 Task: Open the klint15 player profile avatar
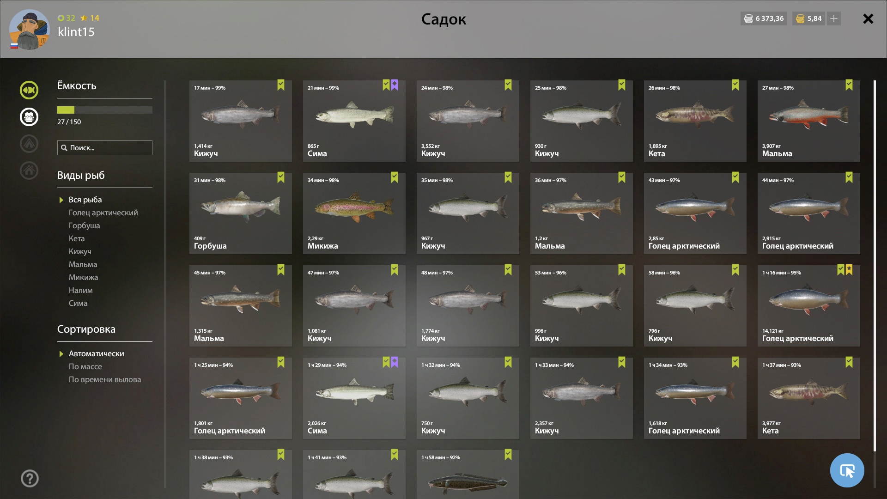point(30,30)
